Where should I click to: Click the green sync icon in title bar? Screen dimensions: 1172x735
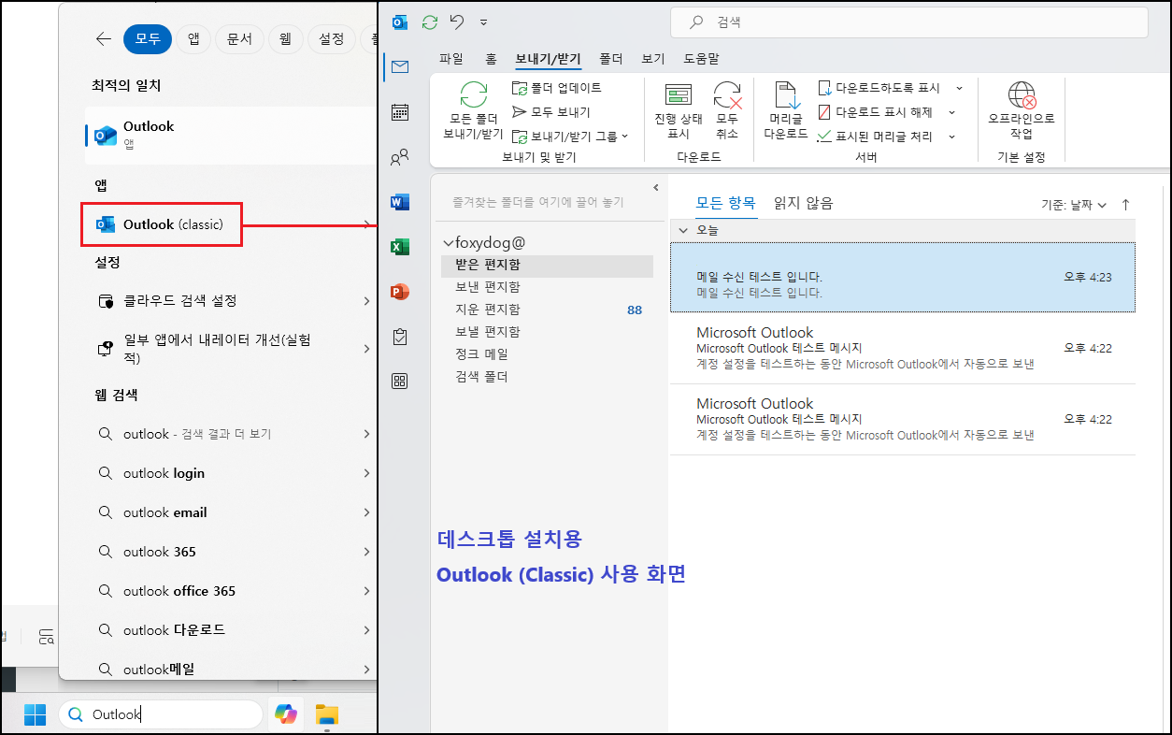(x=430, y=22)
